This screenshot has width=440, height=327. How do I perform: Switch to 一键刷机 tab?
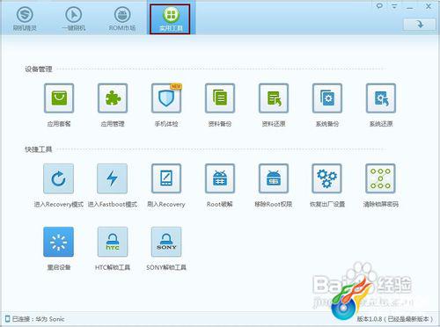pos(74,18)
